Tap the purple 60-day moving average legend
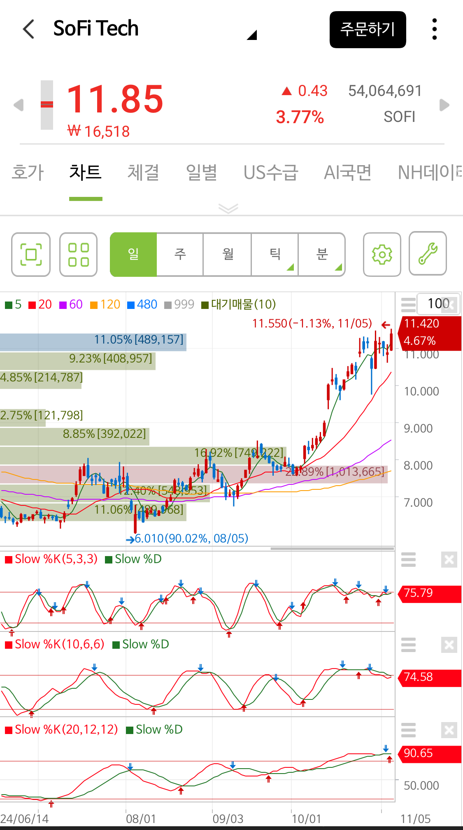 pos(71,304)
